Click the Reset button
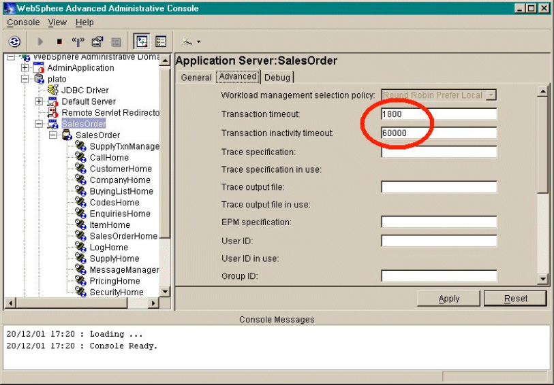The image size is (554, 385). click(x=515, y=298)
